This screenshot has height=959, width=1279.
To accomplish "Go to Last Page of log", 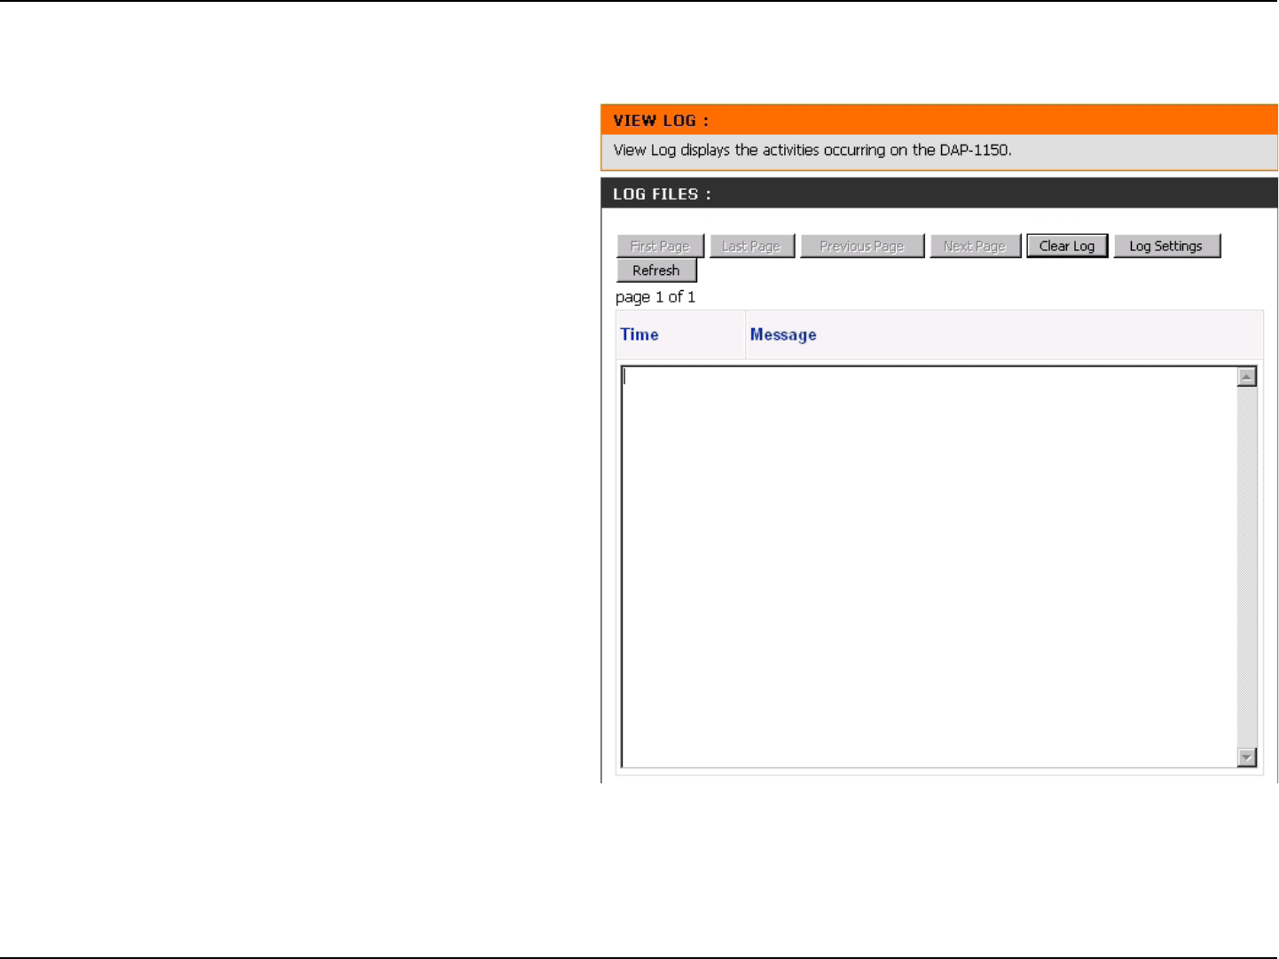I will click(x=751, y=247).
